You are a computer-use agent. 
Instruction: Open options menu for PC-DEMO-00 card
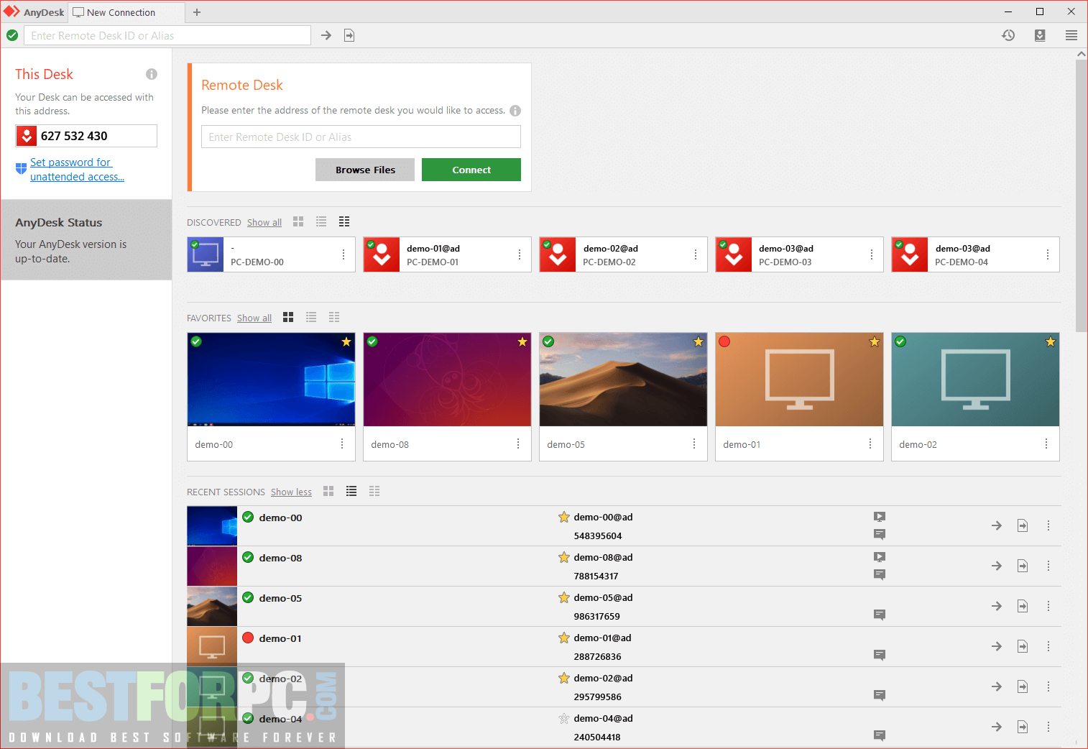coord(344,254)
